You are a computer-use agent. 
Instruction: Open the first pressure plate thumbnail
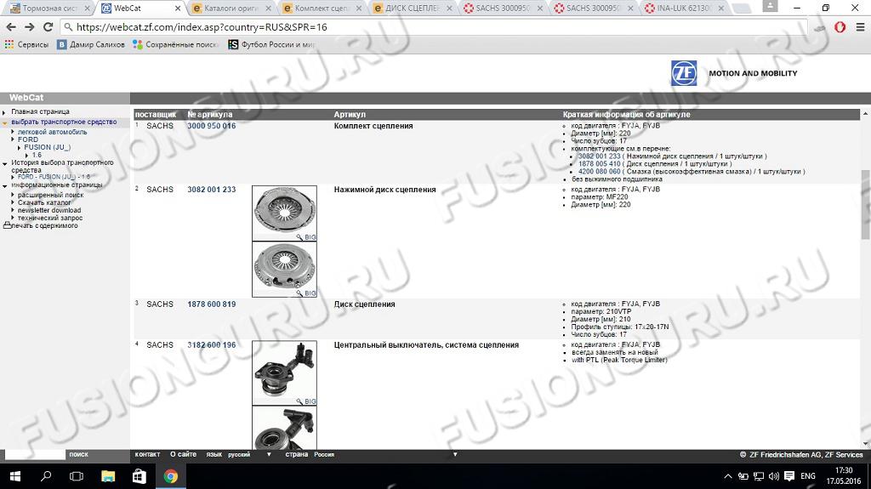click(284, 213)
